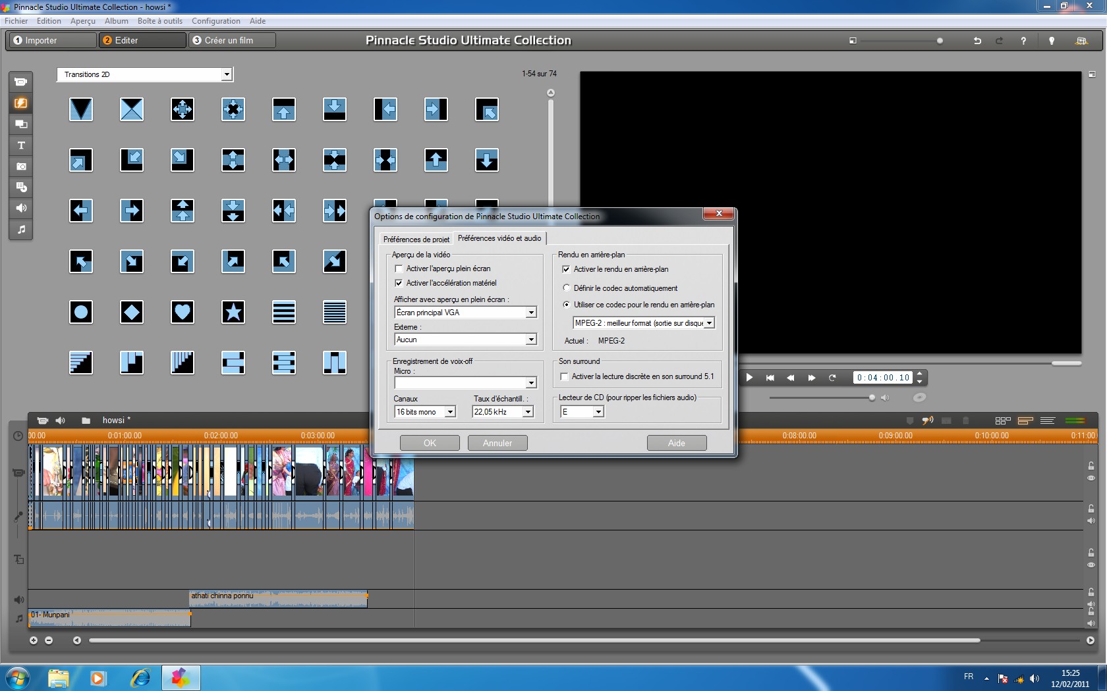Confirm the options dialog with OK
The width and height of the screenshot is (1107, 691).
tap(430, 443)
